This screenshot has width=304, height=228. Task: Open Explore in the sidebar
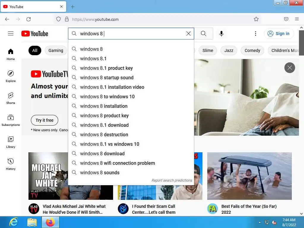pos(11,76)
